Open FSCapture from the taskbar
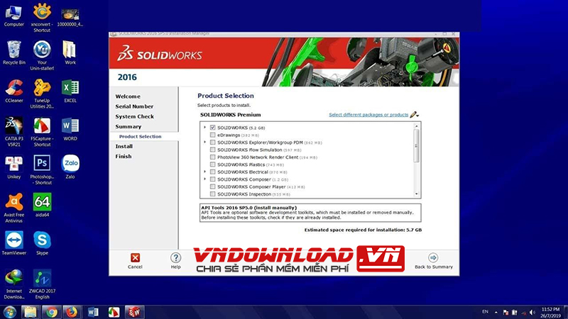Image resolution: width=568 pixels, height=319 pixels. [x=114, y=312]
